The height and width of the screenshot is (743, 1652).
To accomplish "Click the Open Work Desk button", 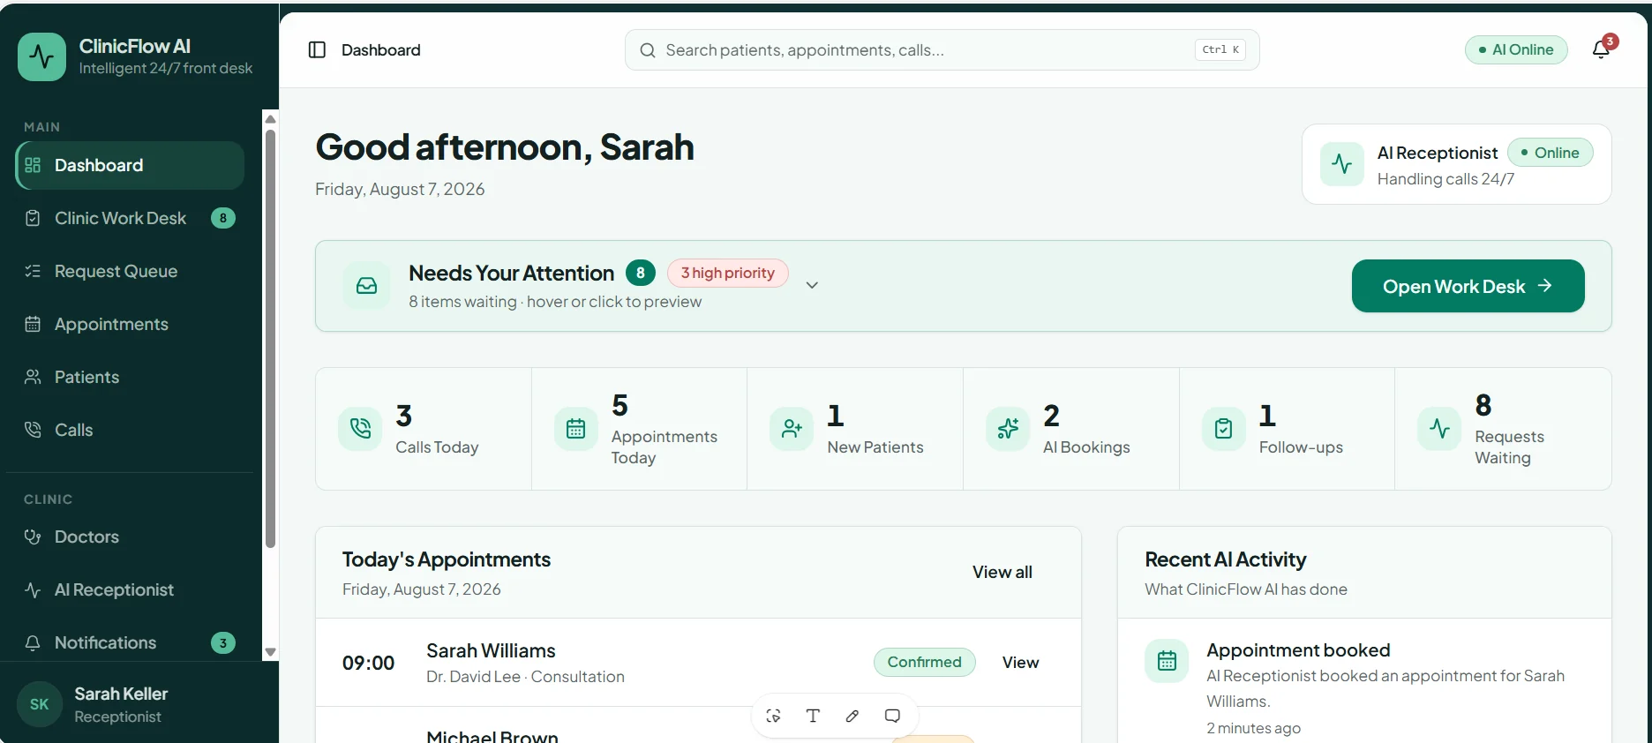I will point(1468,286).
